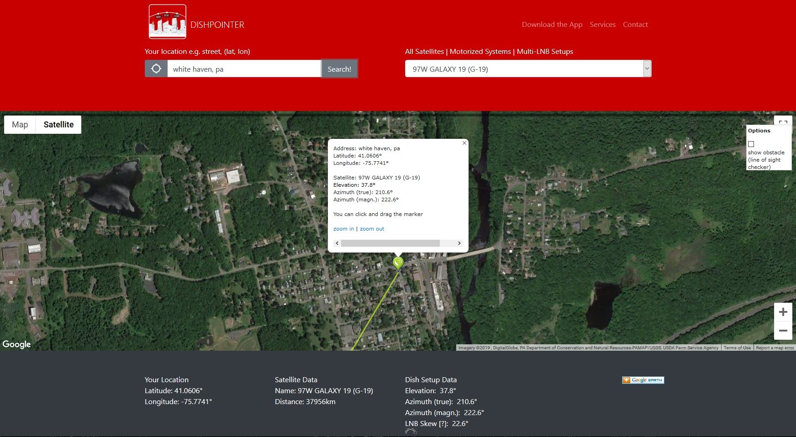Viewport: 796px width, 437px height.
Task: Click the Elevation: 37.8° text in popup
Action: (354, 185)
